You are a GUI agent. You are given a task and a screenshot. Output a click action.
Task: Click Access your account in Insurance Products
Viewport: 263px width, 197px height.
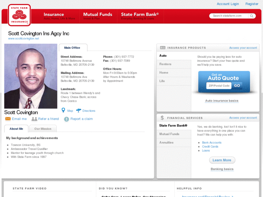(243, 48)
